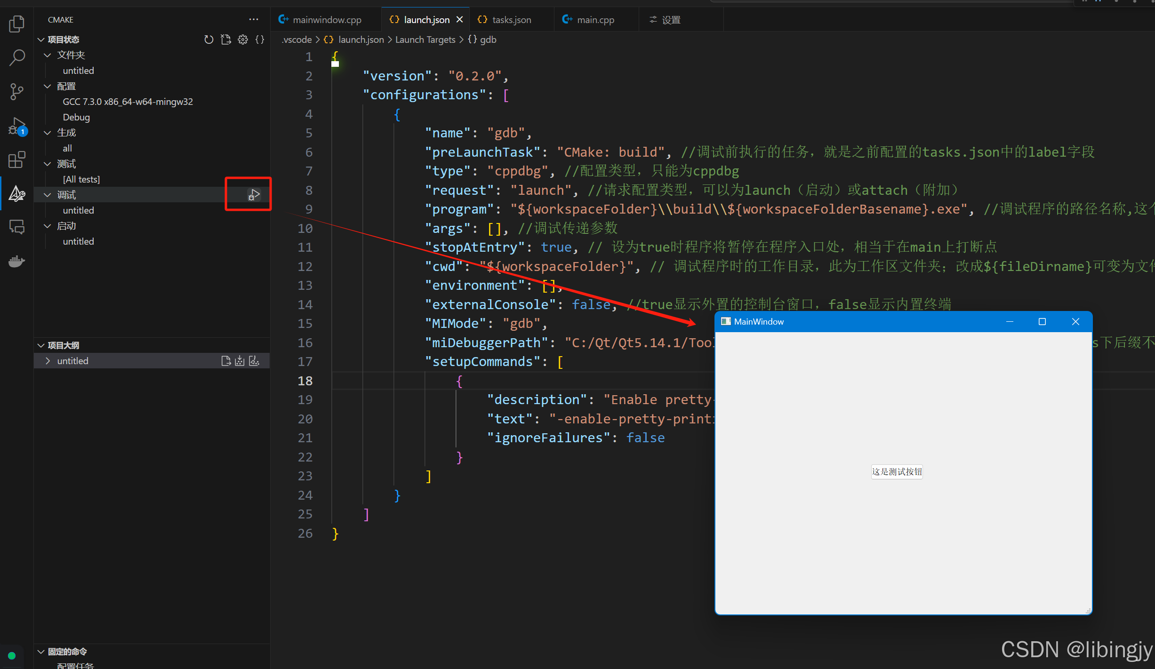Screen dimensions: 1155x669
Task: Collapse the 配置 tree section
Action: click(48, 86)
